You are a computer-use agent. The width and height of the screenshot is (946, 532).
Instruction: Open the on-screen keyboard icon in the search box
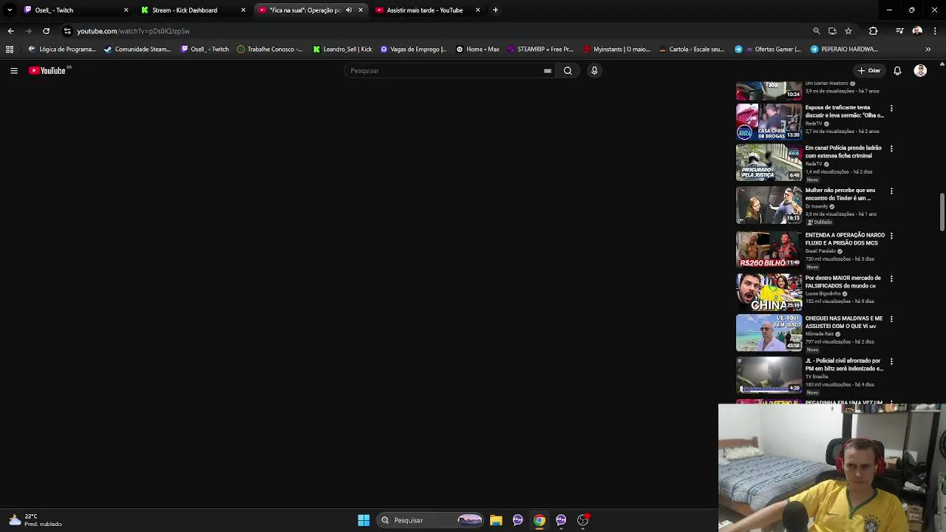point(548,71)
